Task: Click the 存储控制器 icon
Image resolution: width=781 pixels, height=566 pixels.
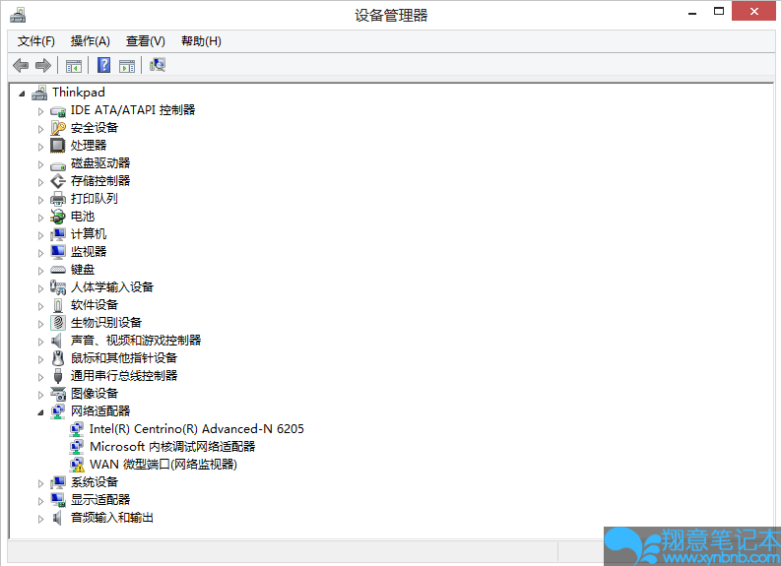Action: [58, 181]
